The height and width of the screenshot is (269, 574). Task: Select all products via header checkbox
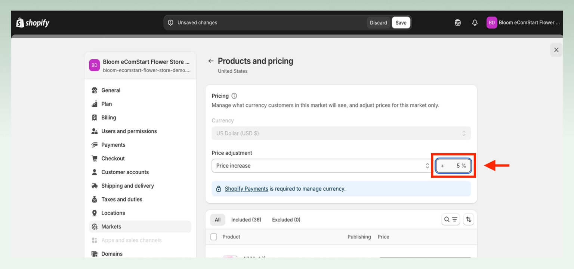coord(213,237)
